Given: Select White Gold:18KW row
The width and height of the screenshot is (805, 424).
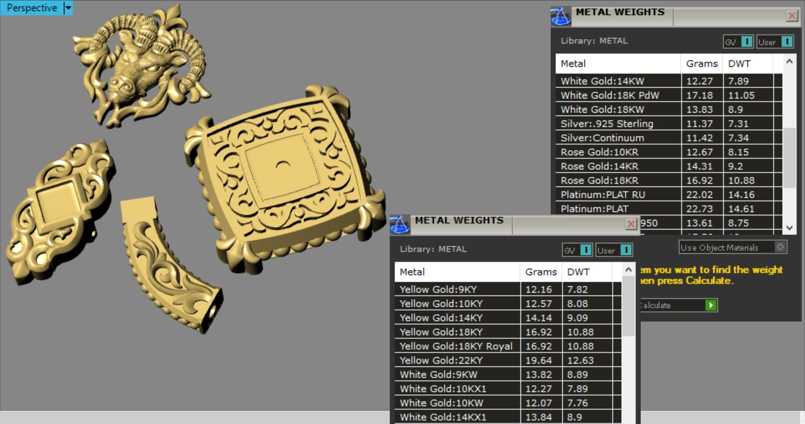Looking at the screenshot, I should pos(669,110).
